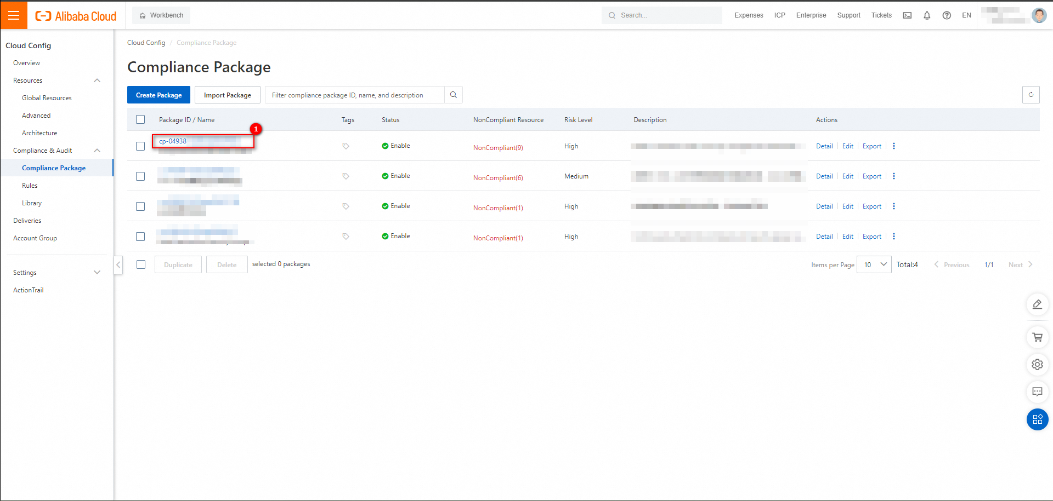Edit the Medium risk package
Viewport: 1053px width, 501px height.
point(848,176)
